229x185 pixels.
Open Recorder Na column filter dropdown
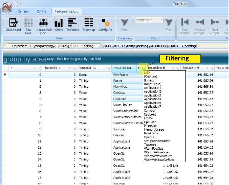[x=143, y=68]
